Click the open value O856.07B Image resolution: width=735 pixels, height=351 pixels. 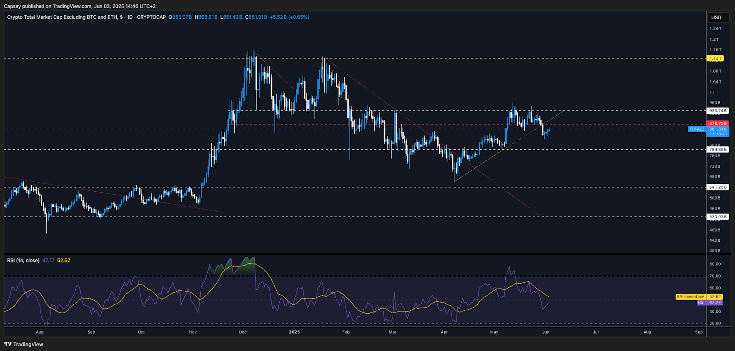(x=180, y=17)
